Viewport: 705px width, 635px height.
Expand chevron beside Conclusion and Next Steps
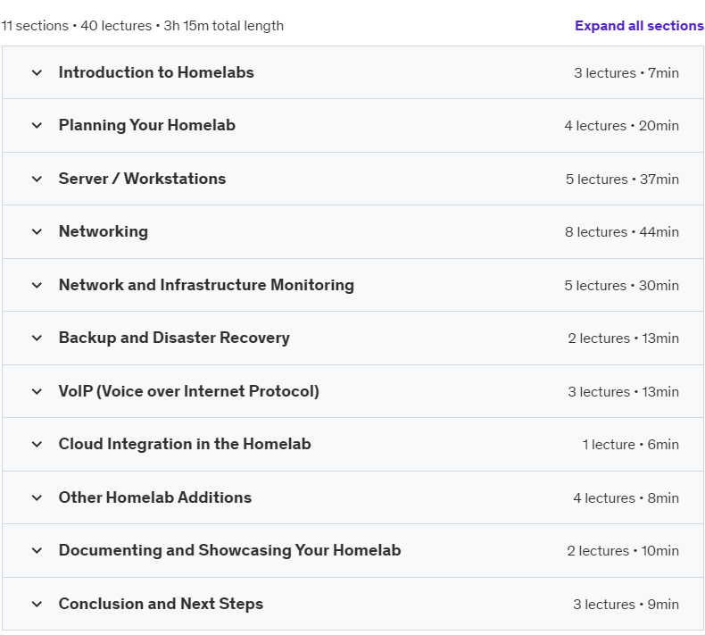click(37, 604)
